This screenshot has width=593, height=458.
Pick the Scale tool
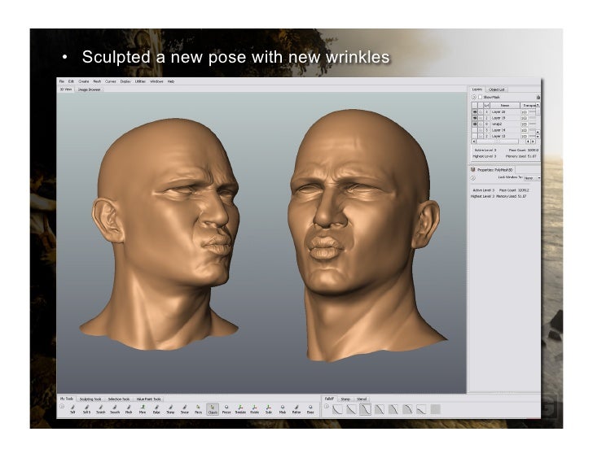tap(269, 408)
